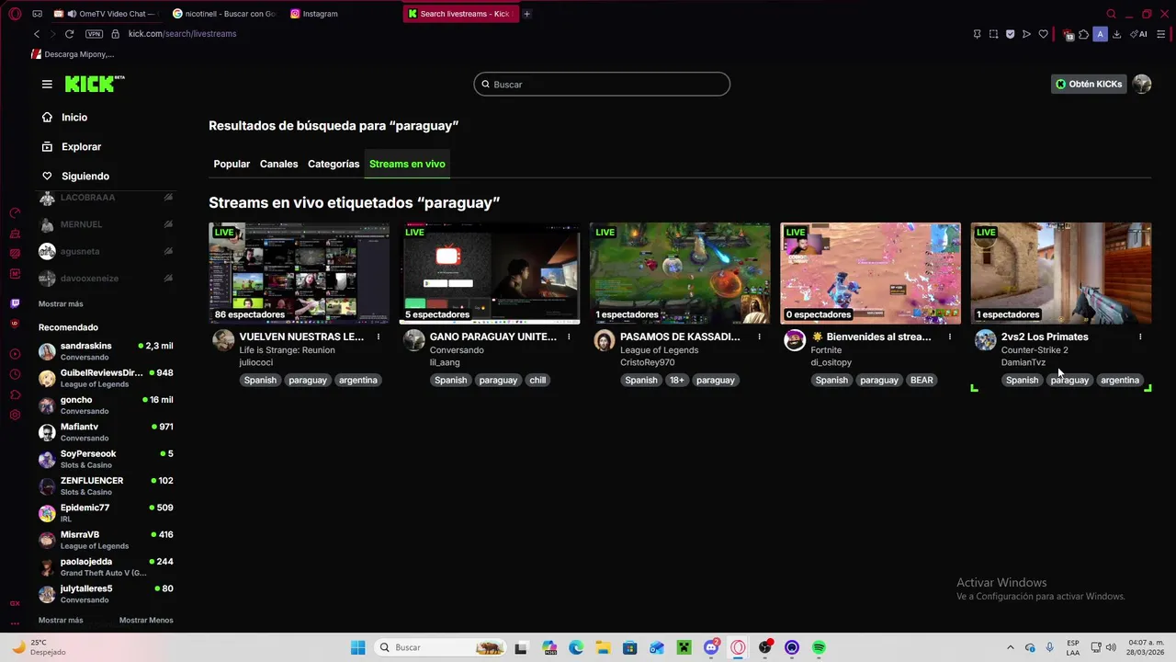Open Opera sidebar player icon
Viewport: 1176px width, 662px height.
click(15, 354)
